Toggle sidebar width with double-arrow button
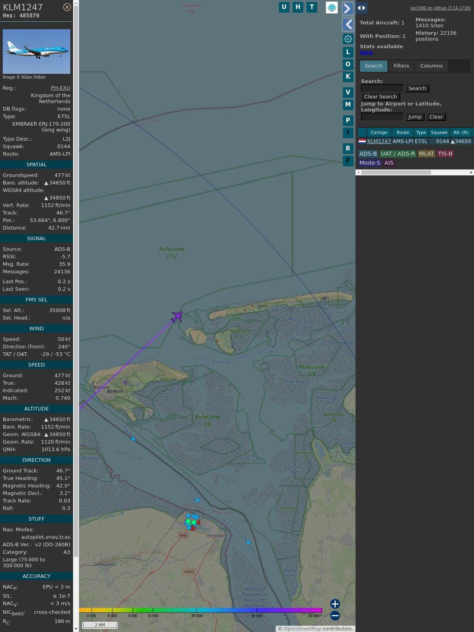The image size is (474, 632). [x=361, y=8]
